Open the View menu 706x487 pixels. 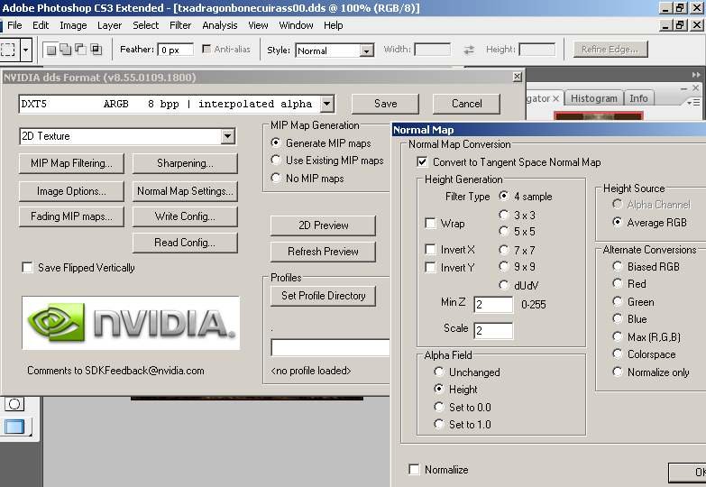click(x=258, y=25)
